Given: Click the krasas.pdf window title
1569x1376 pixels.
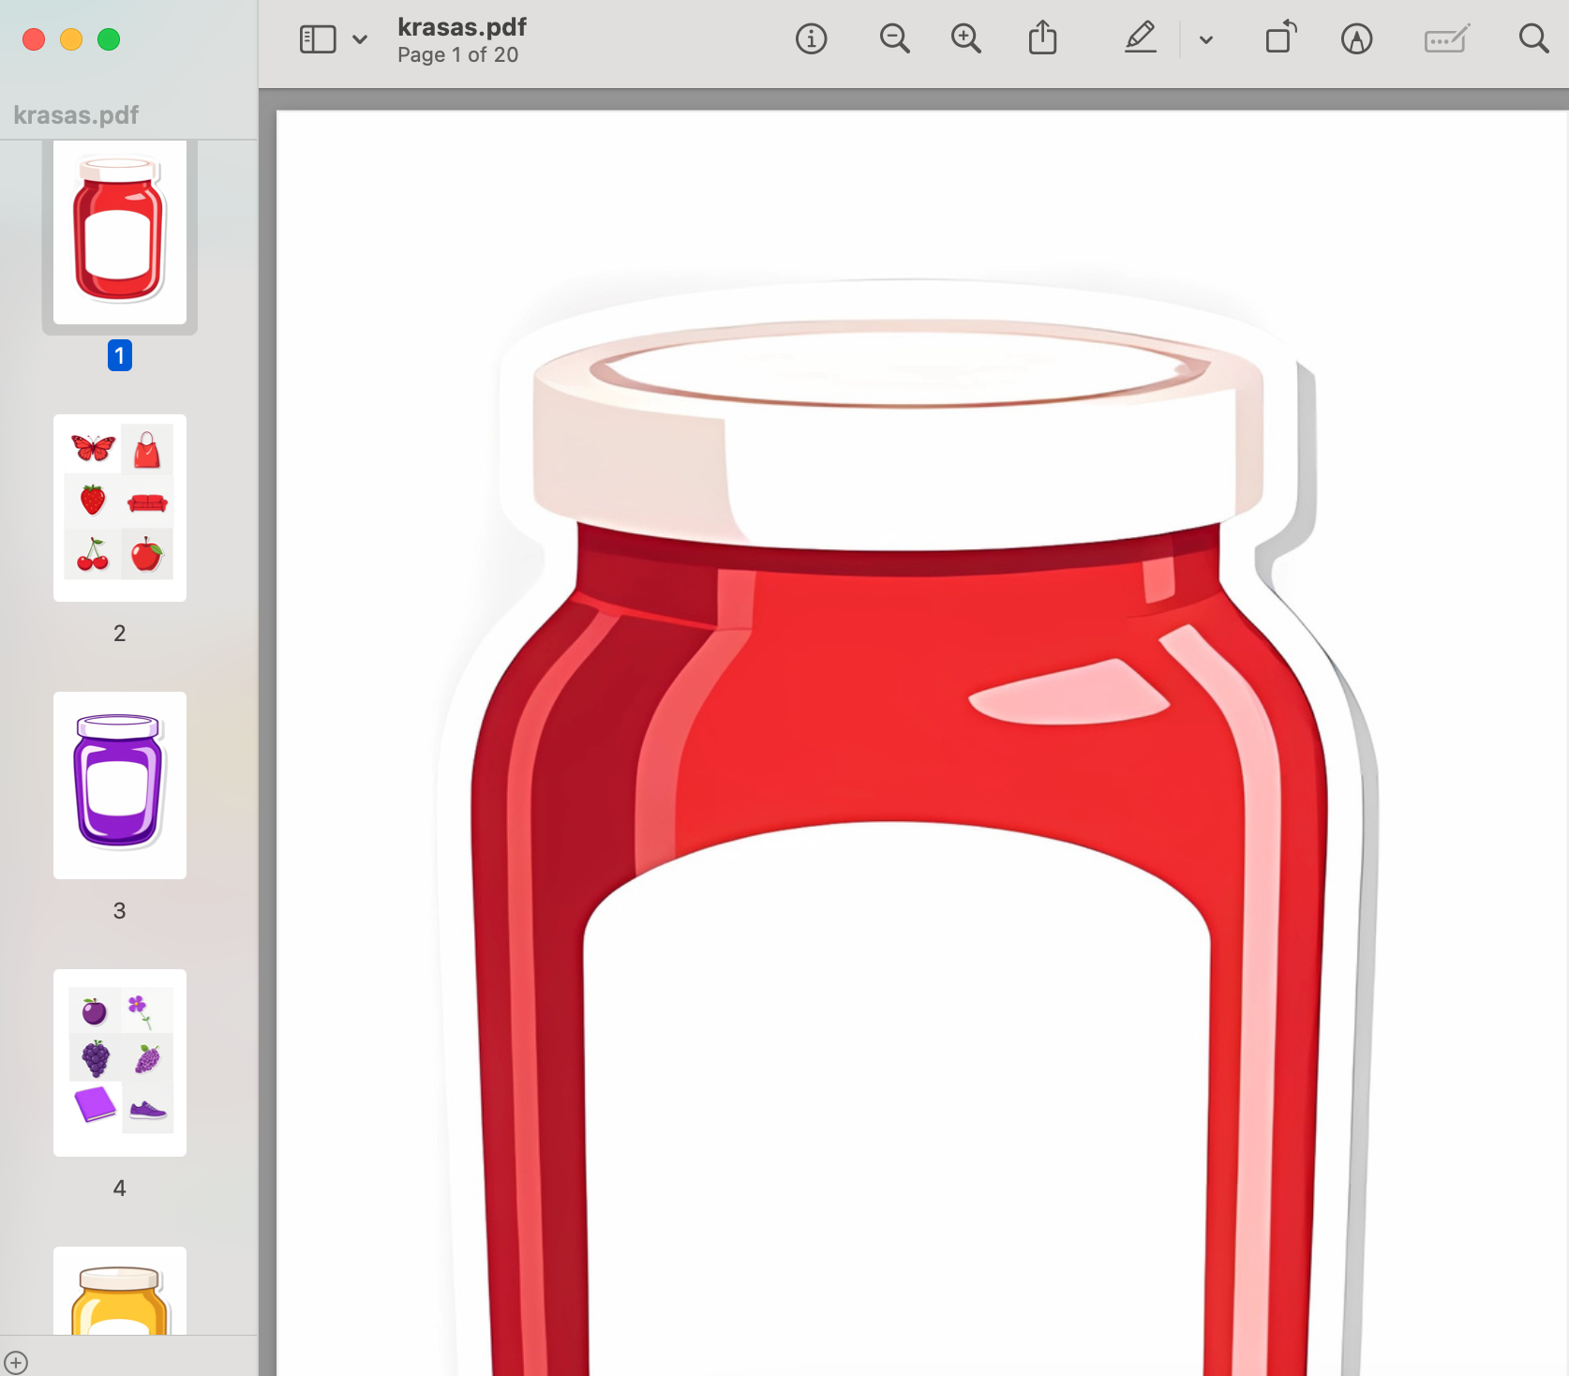Looking at the screenshot, I should pos(462,27).
